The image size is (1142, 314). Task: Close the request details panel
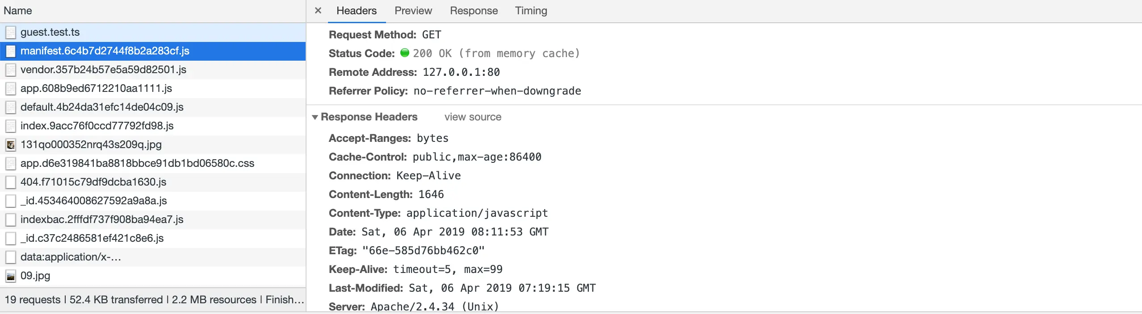[318, 10]
